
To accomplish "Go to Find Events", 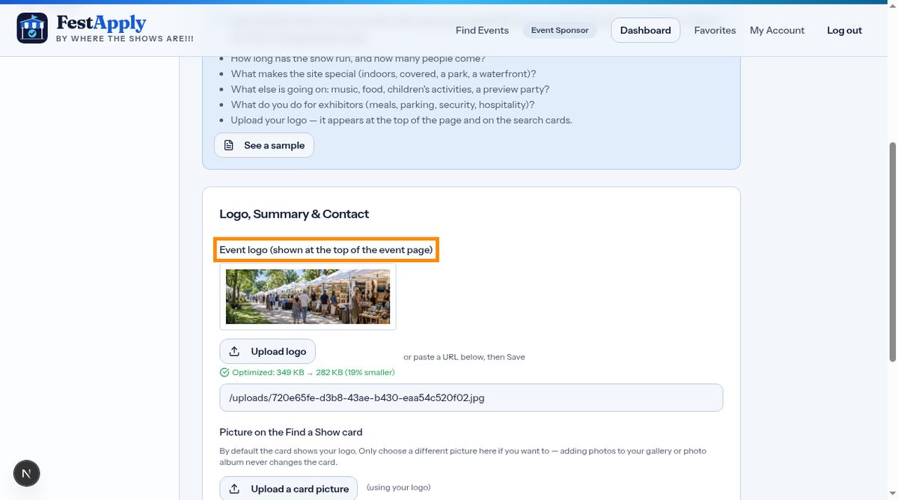I will click(x=482, y=30).
